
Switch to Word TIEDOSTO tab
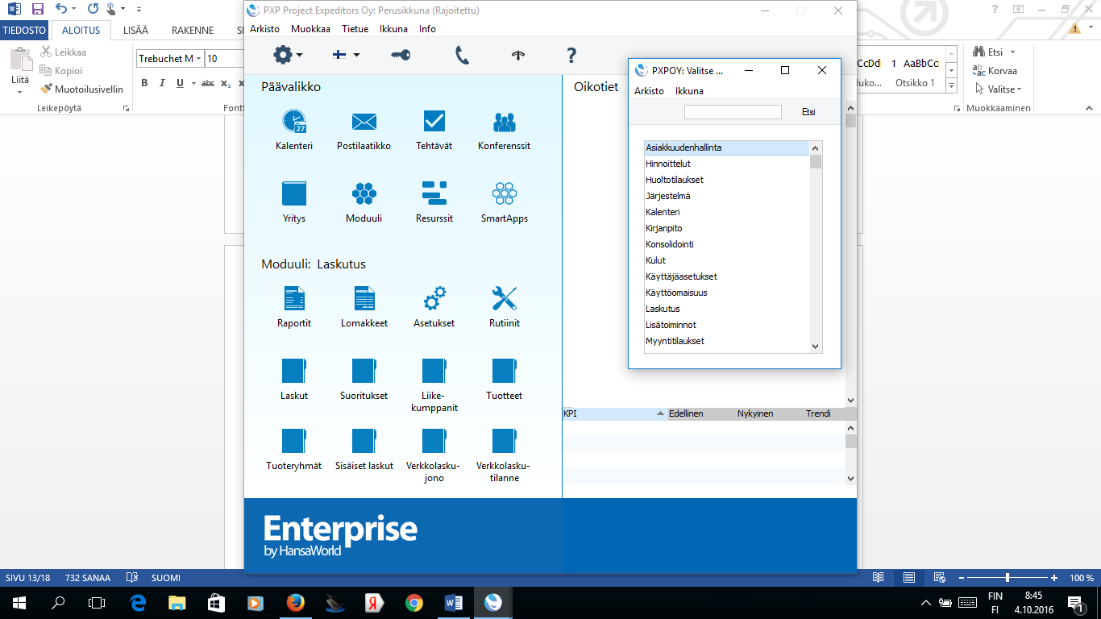(24, 30)
